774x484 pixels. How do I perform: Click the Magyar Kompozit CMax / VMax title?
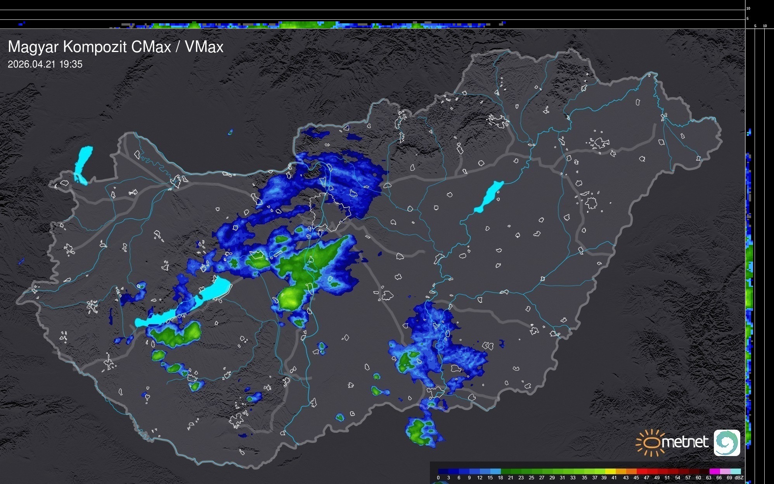[x=116, y=47]
